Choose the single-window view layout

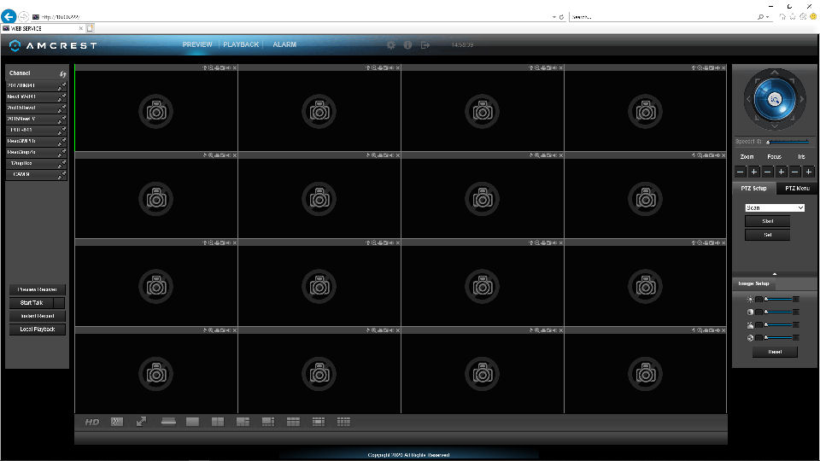192,422
